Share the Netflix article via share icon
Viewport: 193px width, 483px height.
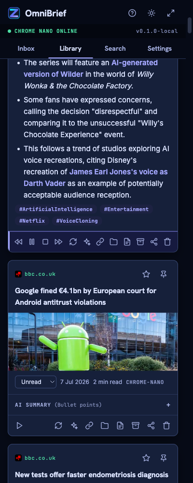pos(154,242)
